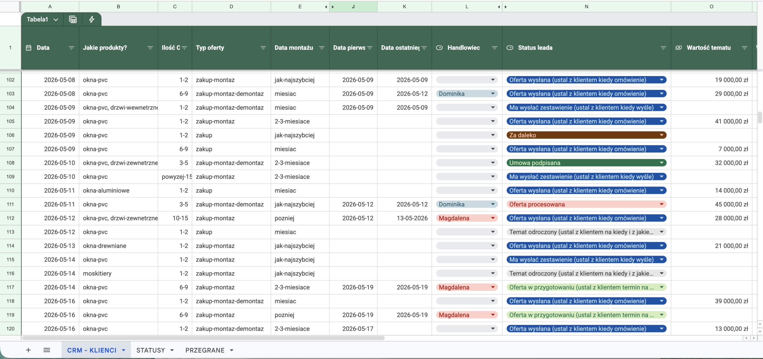This screenshot has width=763, height=359.
Task: Click the okna-drewniane product cell
Action: click(118, 246)
